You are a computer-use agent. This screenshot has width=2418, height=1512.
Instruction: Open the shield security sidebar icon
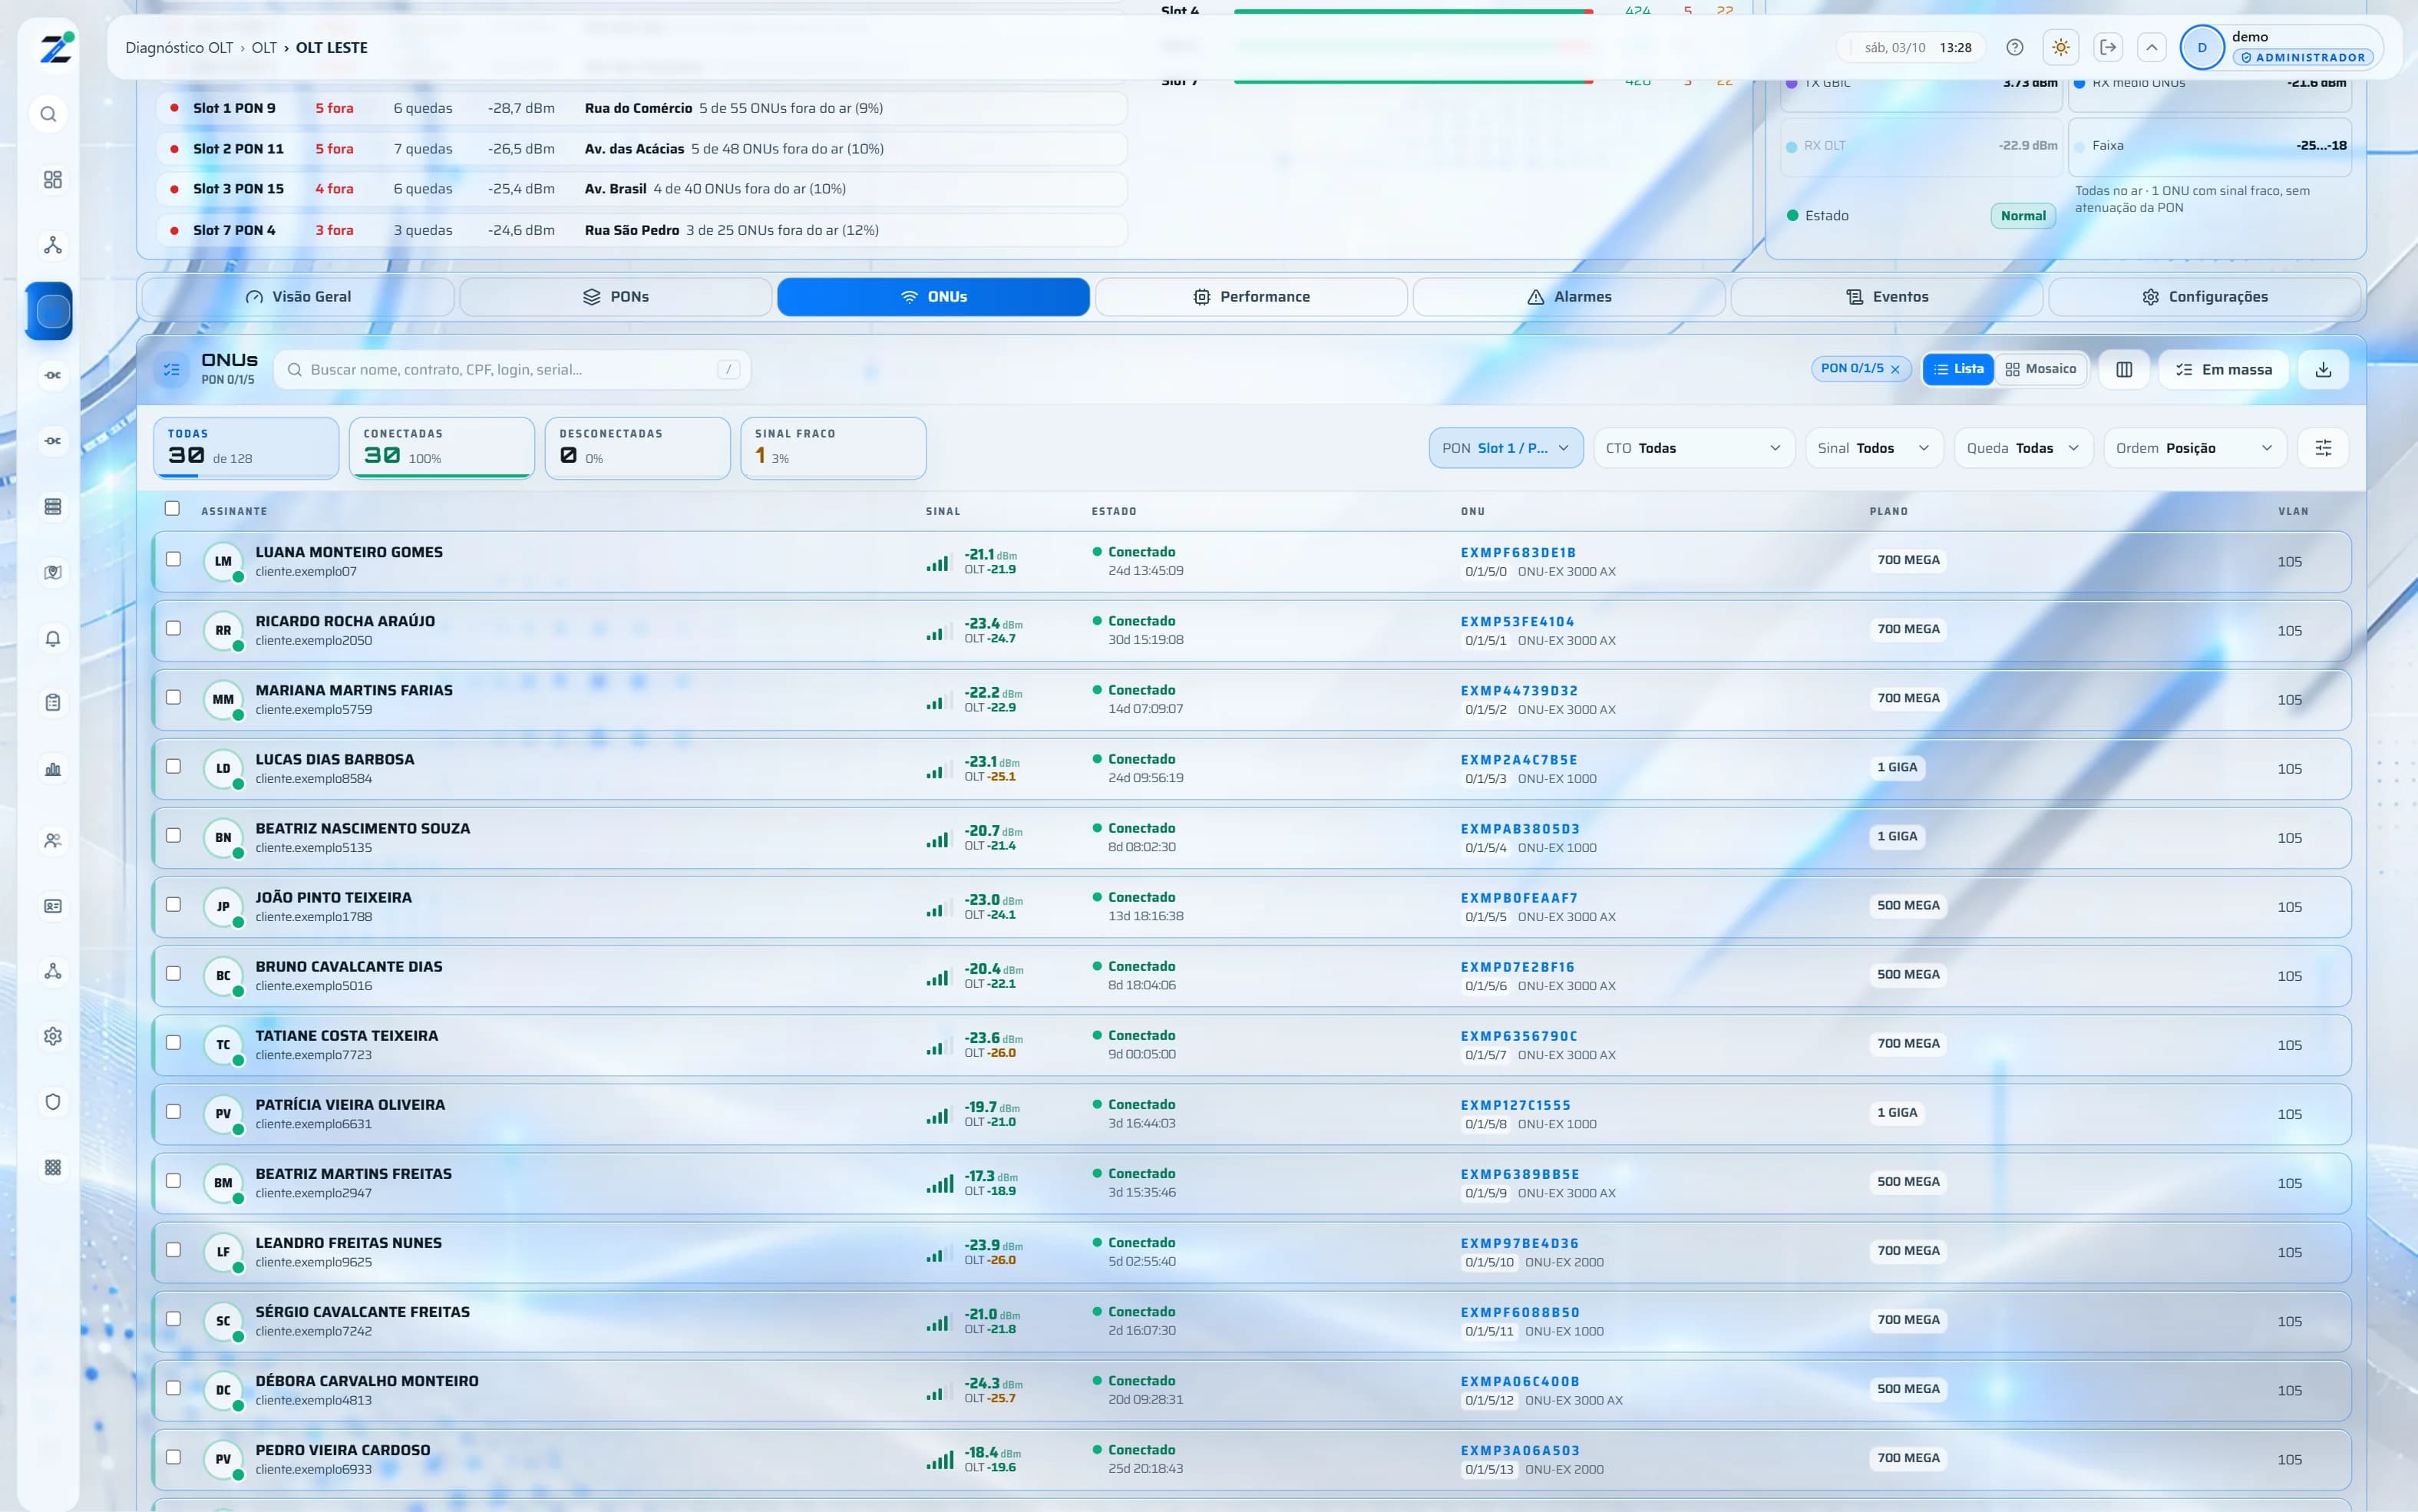click(53, 1102)
